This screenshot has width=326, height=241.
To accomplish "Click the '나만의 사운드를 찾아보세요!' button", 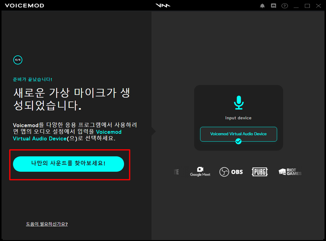I will (69, 164).
